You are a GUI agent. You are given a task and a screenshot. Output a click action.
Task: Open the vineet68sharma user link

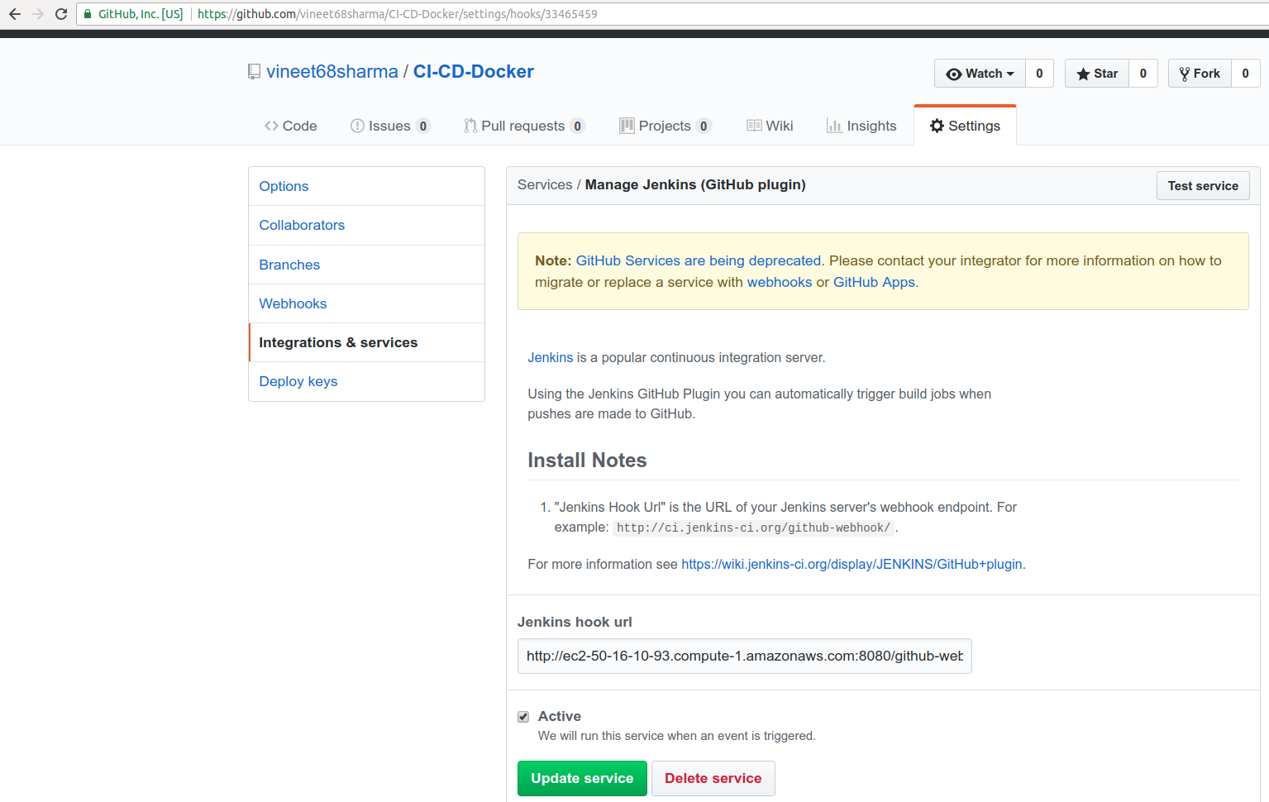[x=332, y=72]
